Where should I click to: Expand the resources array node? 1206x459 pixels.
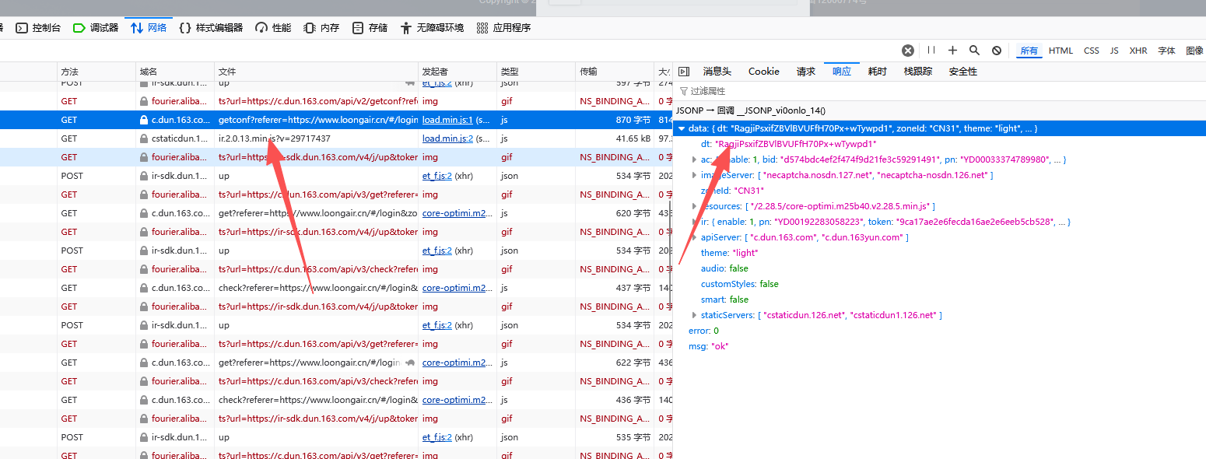(x=695, y=206)
